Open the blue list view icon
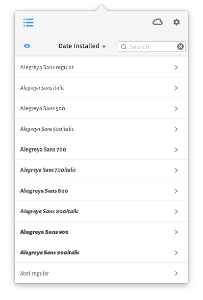The height and width of the screenshot is (300, 203). coord(28,23)
